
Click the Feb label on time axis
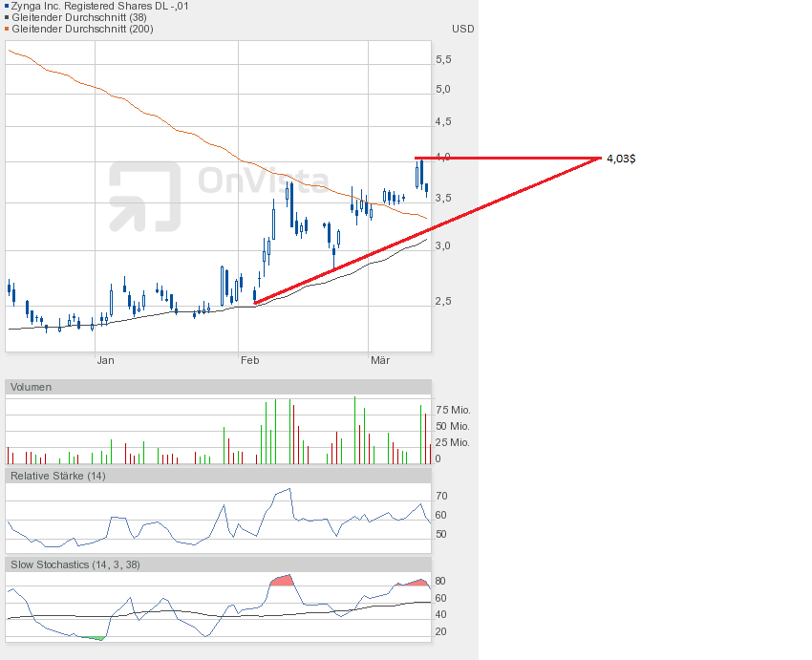click(x=249, y=360)
